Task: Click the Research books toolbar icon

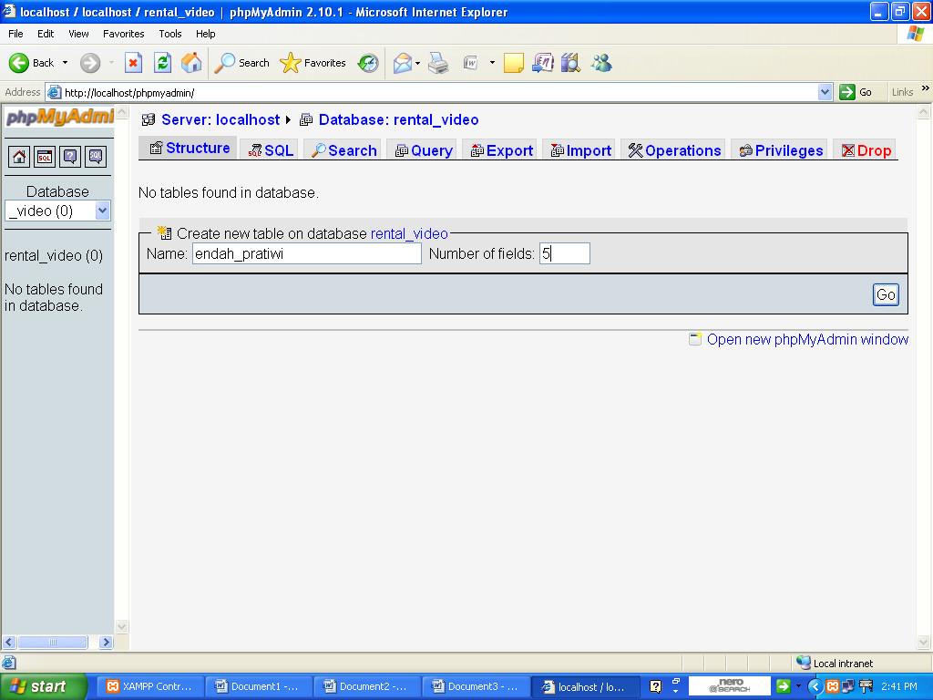Action: (x=570, y=63)
